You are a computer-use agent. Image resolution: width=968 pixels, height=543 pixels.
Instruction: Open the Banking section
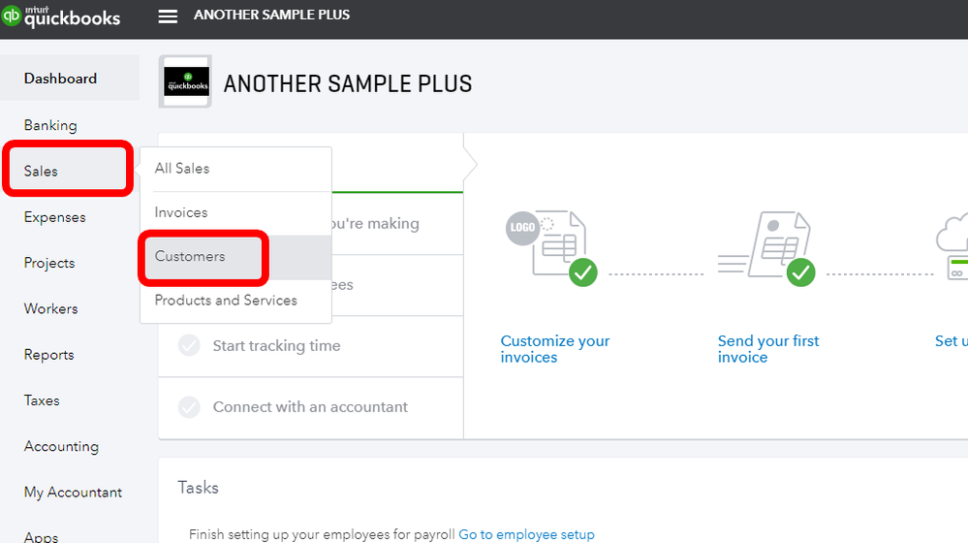tap(50, 125)
